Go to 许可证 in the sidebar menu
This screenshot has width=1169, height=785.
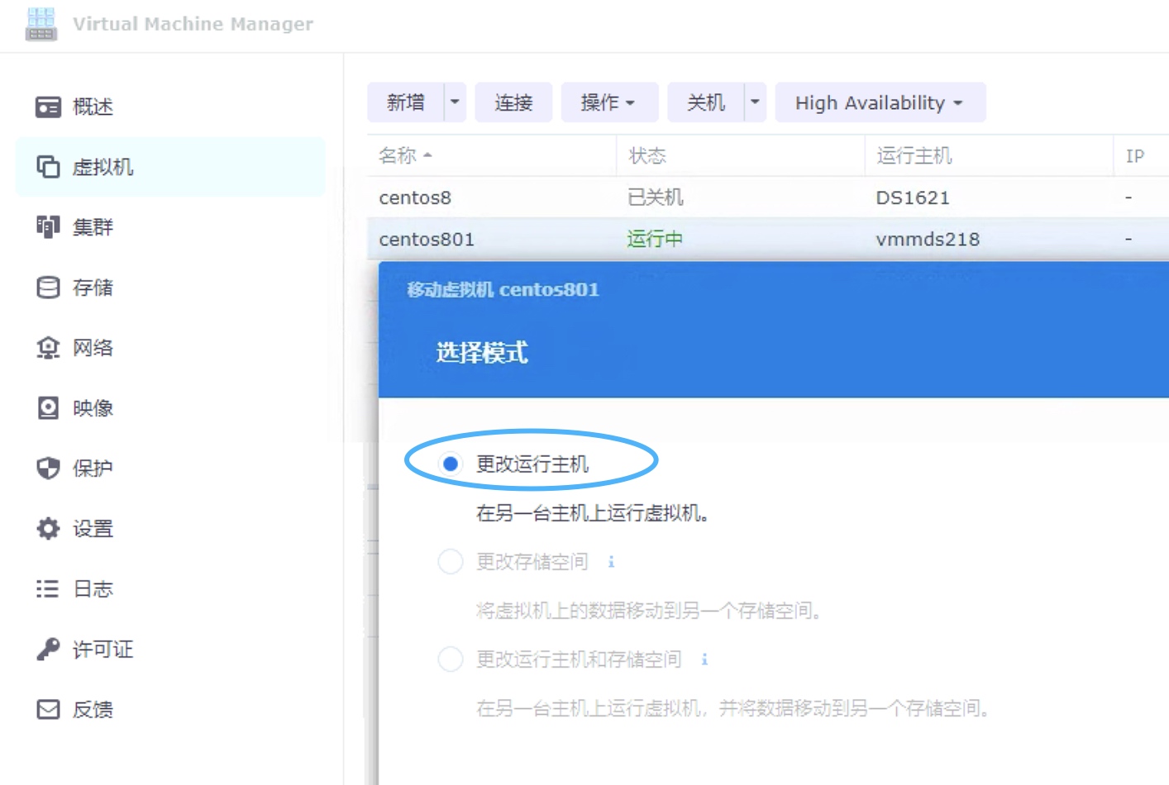coord(103,649)
